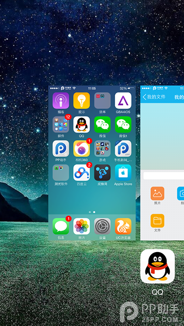Open the 照片 Photos app in dock
This screenshot has height=326, width=184.
click(81, 226)
